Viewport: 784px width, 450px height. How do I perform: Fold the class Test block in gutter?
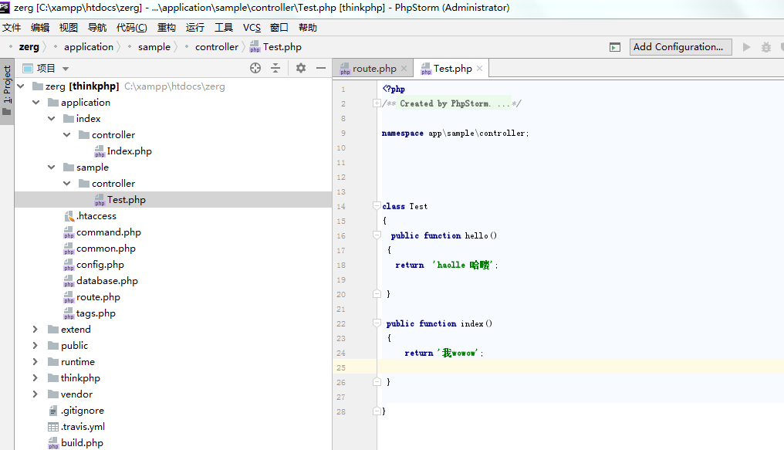(x=377, y=206)
